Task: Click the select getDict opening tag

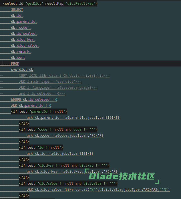Action: click(50, 3)
